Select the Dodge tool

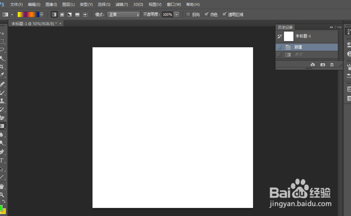pyautogui.click(x=2, y=143)
